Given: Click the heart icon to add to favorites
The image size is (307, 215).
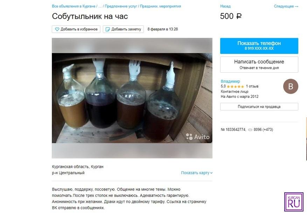Looking at the screenshot, I should click(x=57, y=29).
